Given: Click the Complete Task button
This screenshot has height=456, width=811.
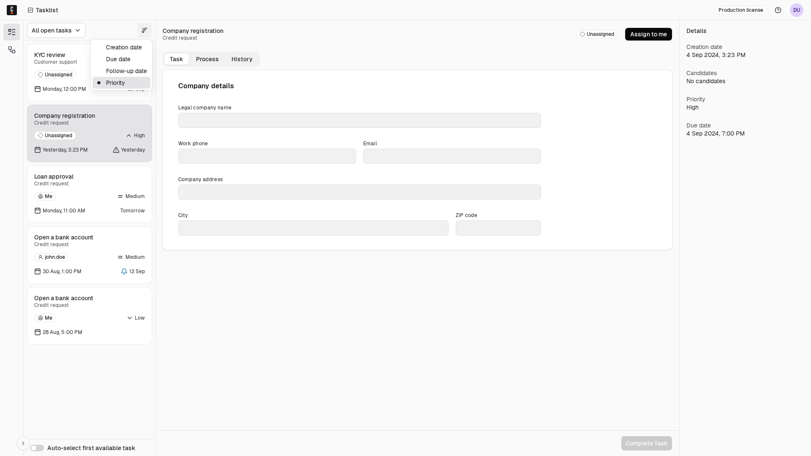Looking at the screenshot, I should (x=646, y=443).
